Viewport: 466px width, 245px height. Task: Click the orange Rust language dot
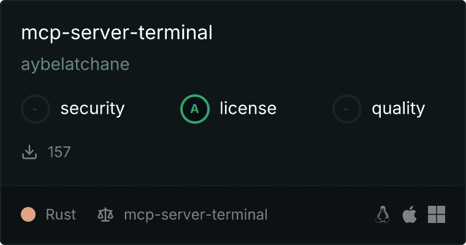pos(28,214)
